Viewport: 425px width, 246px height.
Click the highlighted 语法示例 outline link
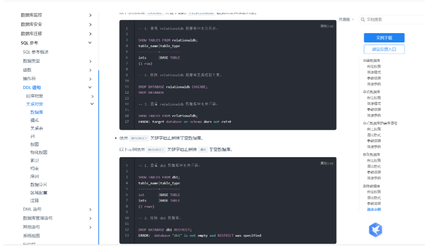(374, 209)
